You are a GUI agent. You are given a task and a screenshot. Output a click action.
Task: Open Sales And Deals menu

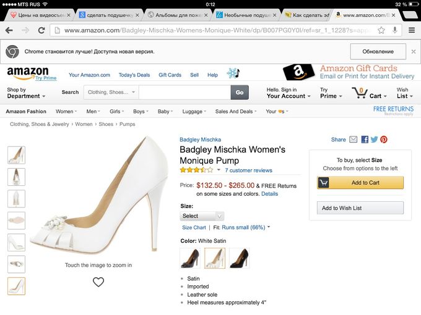coord(236,111)
